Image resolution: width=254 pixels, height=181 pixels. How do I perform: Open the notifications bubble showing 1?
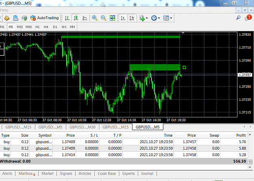pos(248,17)
